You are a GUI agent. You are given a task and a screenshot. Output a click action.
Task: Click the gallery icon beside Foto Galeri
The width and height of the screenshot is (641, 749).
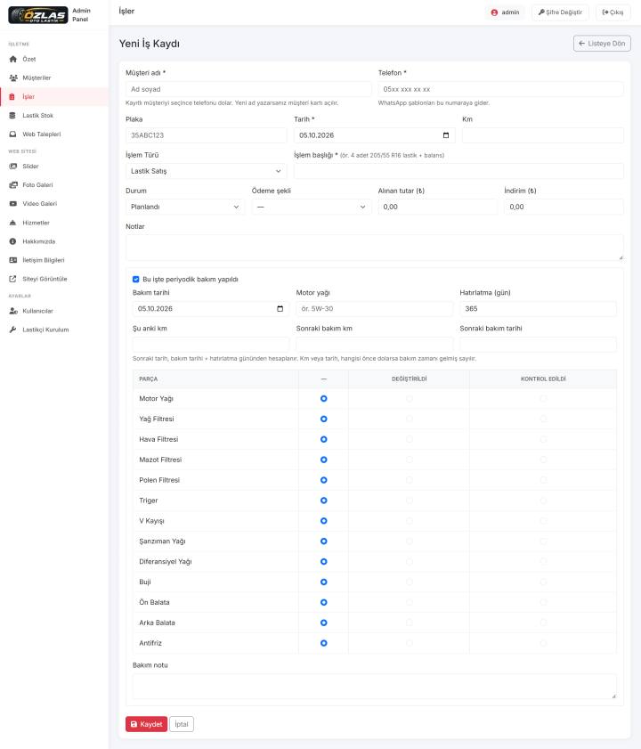click(12, 185)
